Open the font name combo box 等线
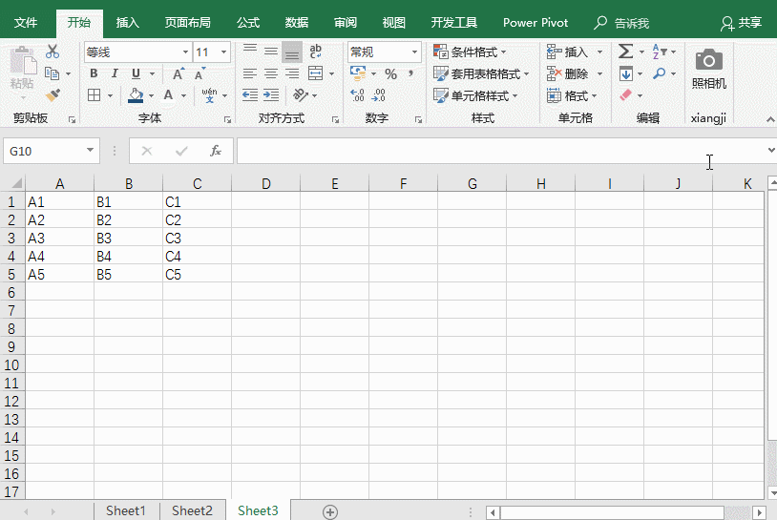This screenshot has width=777, height=520. coord(137,52)
